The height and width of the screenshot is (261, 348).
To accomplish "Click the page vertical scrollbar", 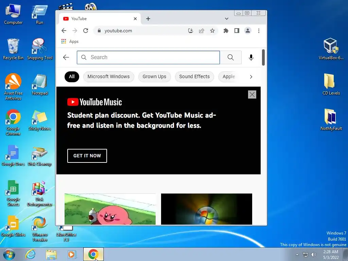I will (x=263, y=57).
